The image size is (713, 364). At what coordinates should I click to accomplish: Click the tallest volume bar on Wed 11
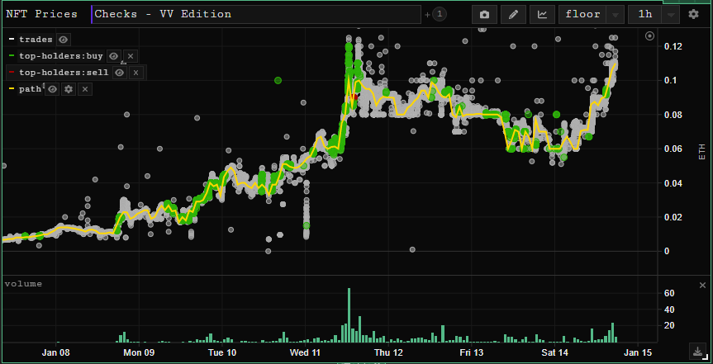[x=349, y=315]
